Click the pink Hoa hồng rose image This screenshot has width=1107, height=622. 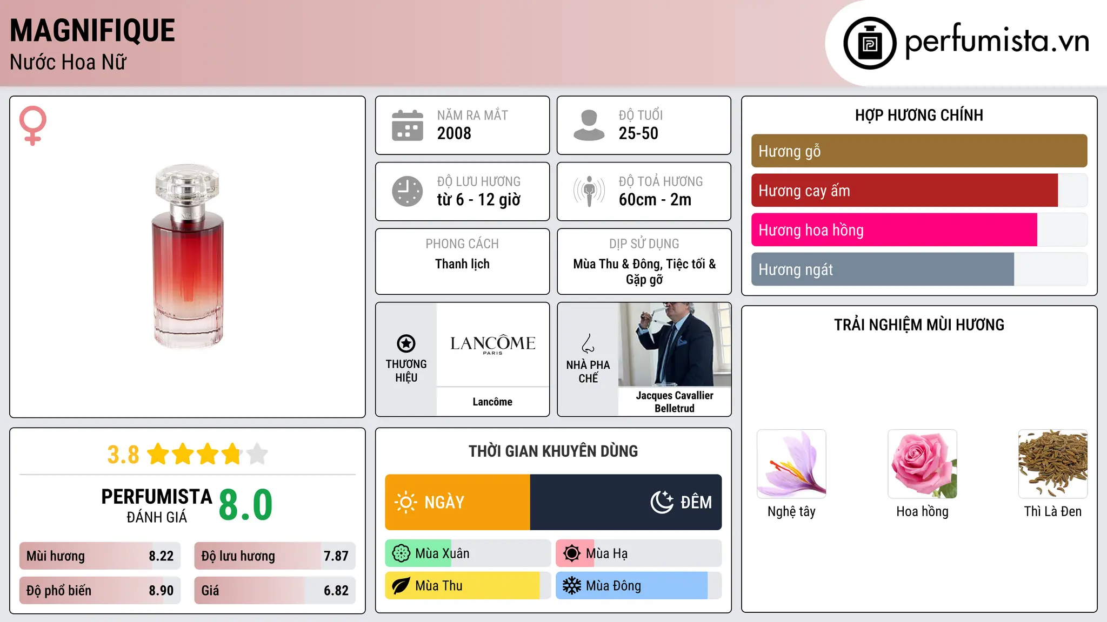click(922, 464)
